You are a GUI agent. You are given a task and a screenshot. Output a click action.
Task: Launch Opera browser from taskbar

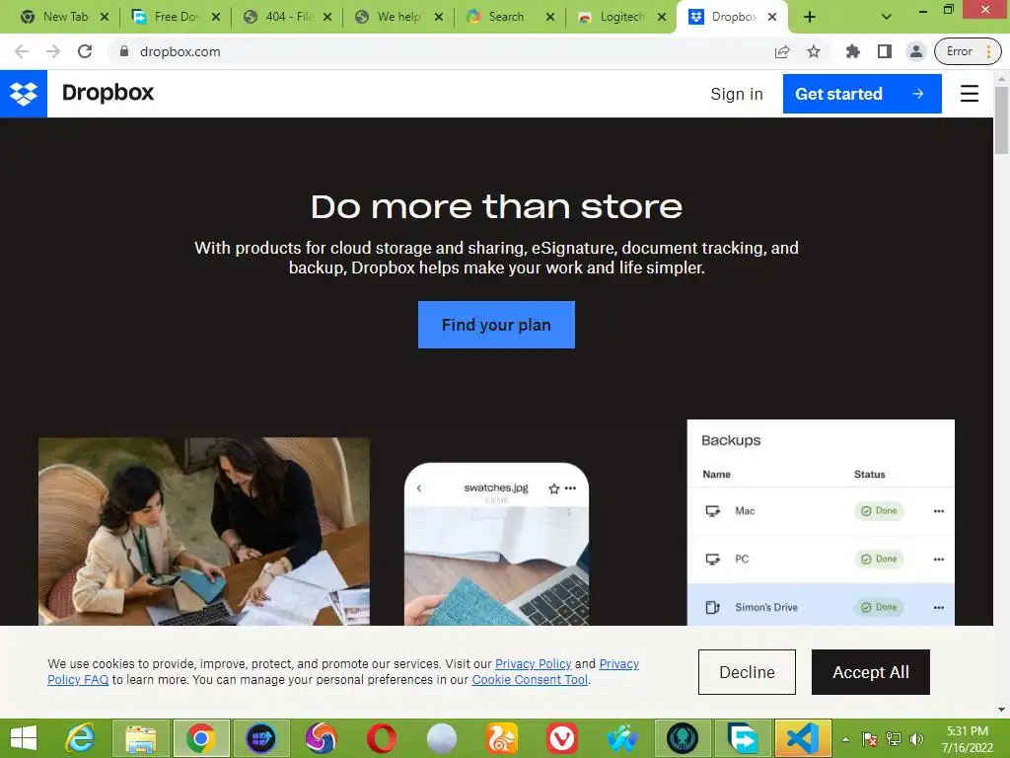click(382, 738)
